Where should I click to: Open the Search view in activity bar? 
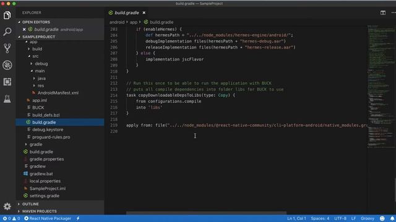pyautogui.click(x=7, y=31)
